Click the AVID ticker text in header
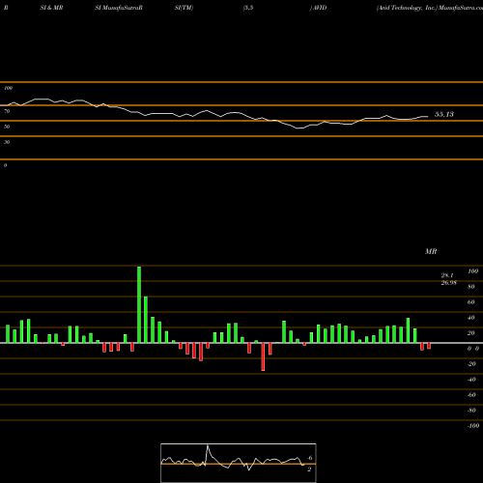This screenshot has height=483, width=483. tap(320, 8)
